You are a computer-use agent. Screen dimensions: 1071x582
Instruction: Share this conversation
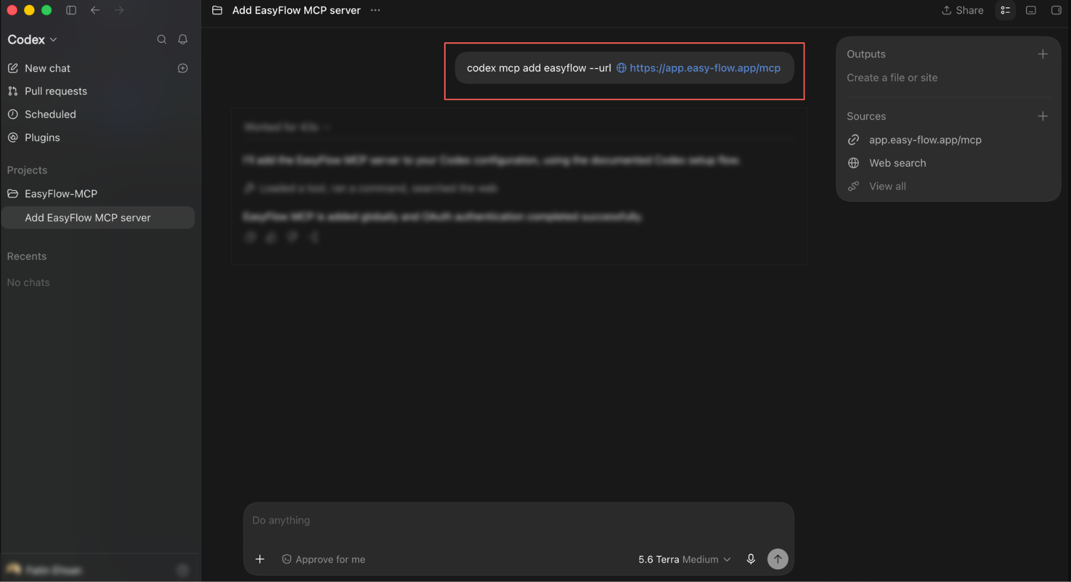pyautogui.click(x=962, y=10)
